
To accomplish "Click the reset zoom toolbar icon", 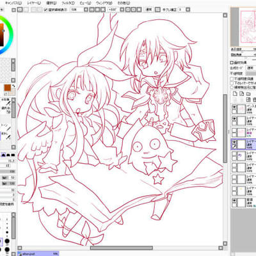I will tap(102, 10).
